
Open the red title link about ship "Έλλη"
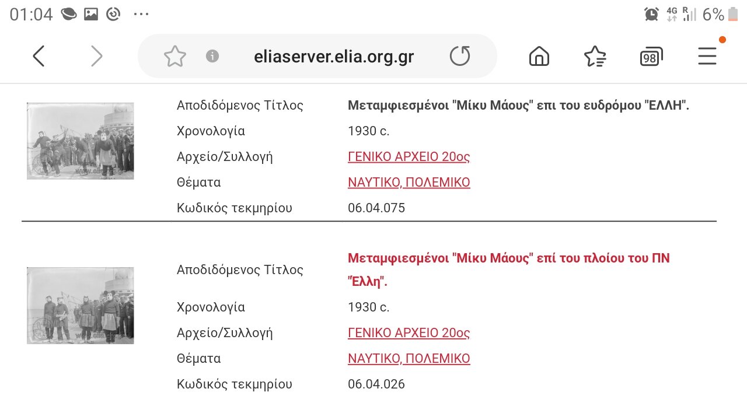click(509, 269)
